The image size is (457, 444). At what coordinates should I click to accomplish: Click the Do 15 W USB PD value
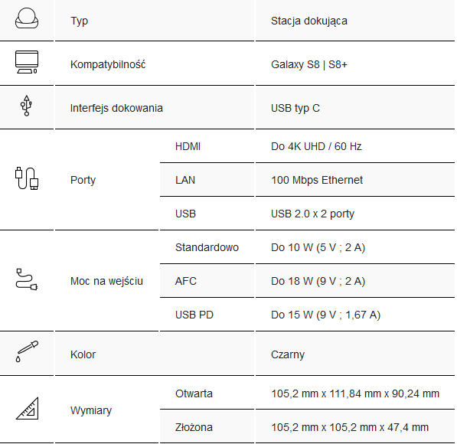[325, 315]
